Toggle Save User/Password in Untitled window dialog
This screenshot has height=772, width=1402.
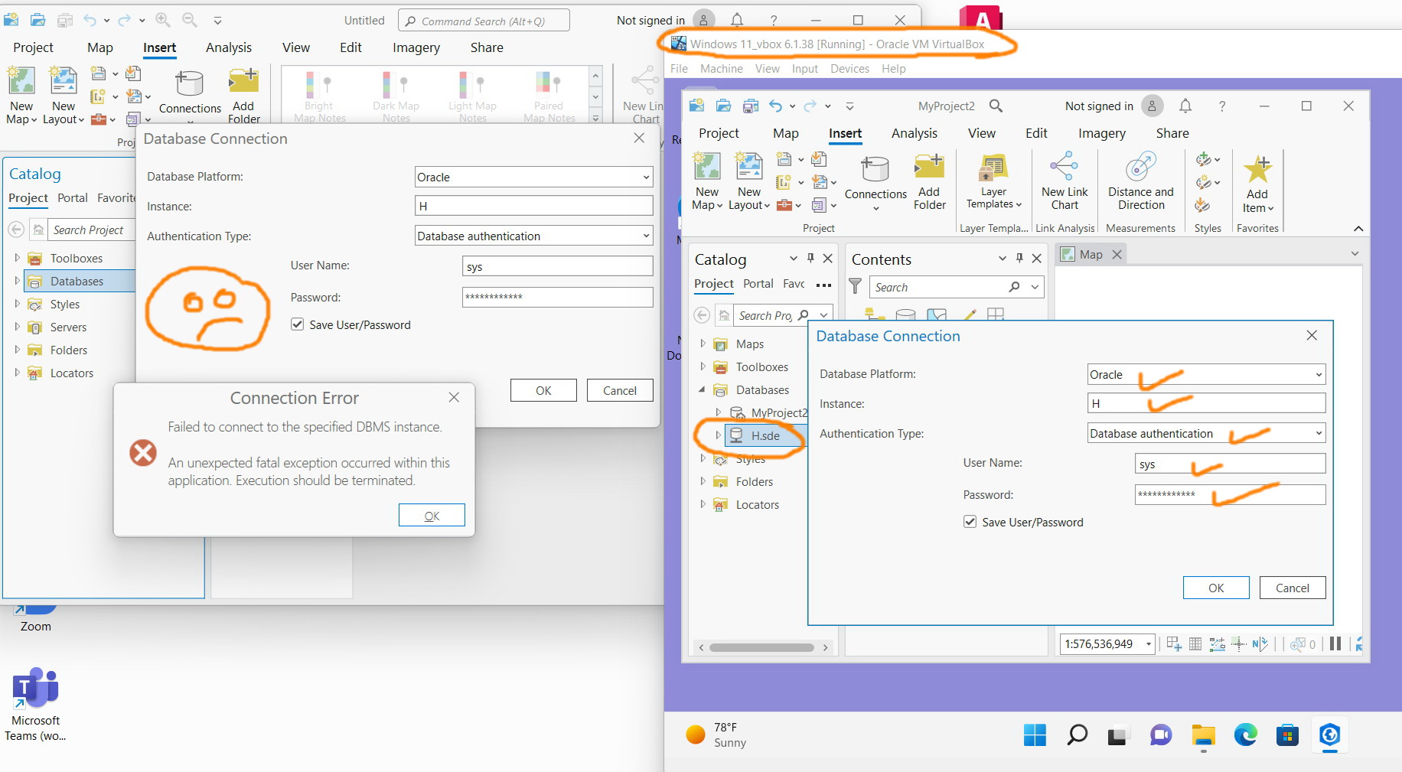[x=298, y=324]
